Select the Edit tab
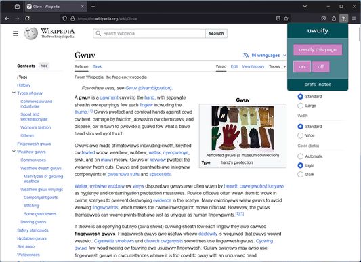Screen dimensions: 361x262 point(234,66)
